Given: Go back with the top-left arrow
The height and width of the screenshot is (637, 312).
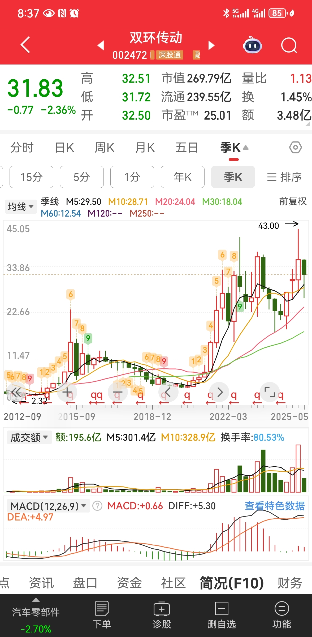Looking at the screenshot, I should [25, 45].
